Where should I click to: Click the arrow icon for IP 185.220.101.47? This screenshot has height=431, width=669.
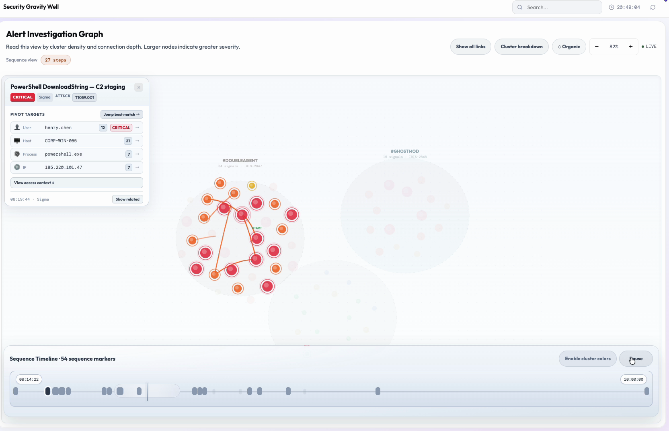click(x=137, y=167)
